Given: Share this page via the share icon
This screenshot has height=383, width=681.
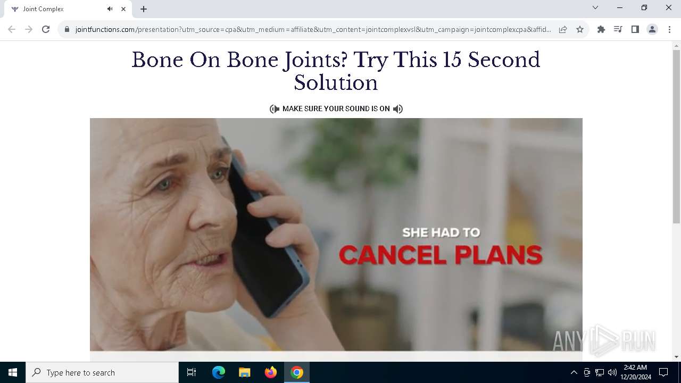Looking at the screenshot, I should point(563,29).
